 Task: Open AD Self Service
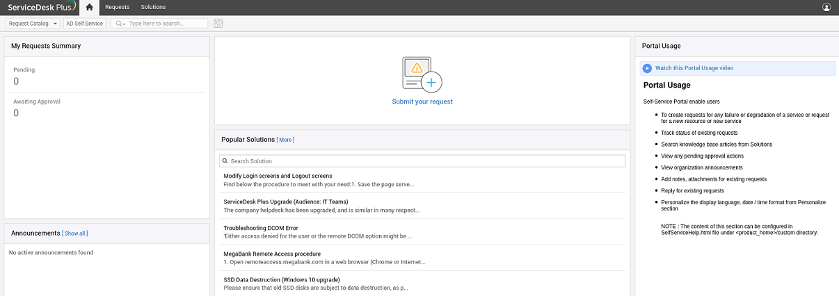pos(84,24)
